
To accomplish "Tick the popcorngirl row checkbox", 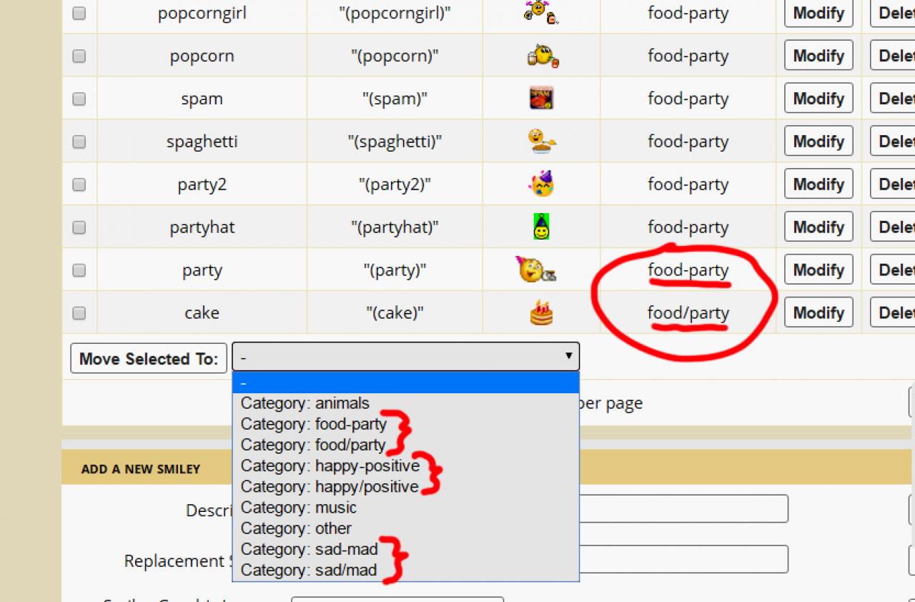I will 79,13.
